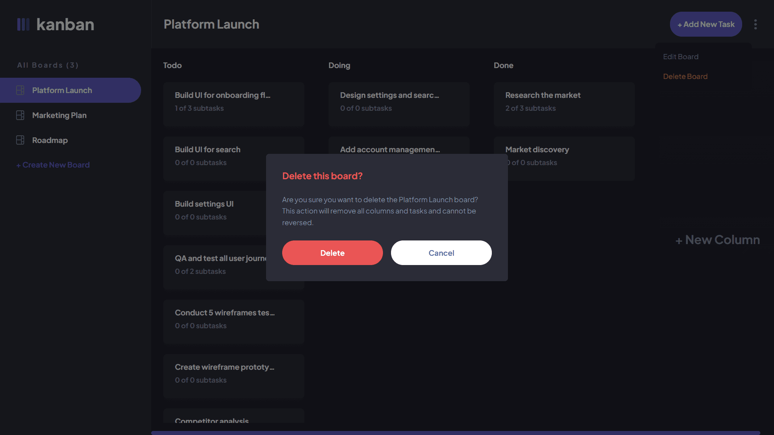Cancel the delete board dialog
The height and width of the screenshot is (435, 774).
click(441, 253)
